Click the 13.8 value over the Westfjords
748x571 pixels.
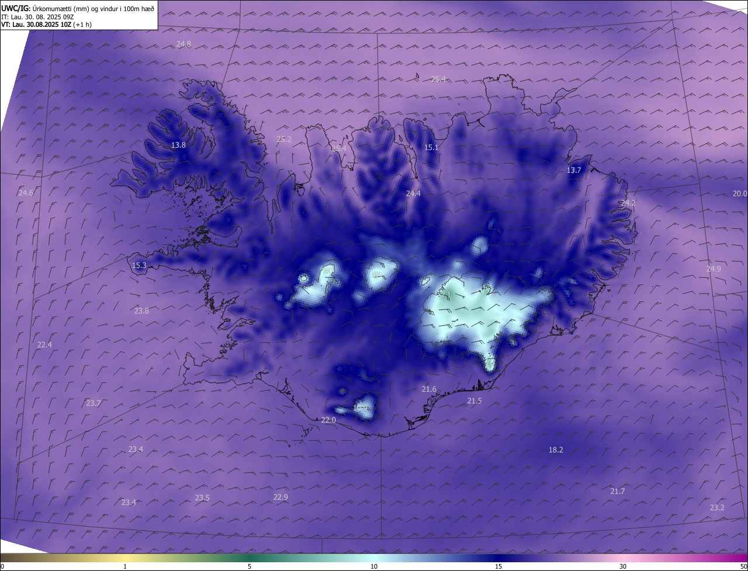(x=178, y=145)
